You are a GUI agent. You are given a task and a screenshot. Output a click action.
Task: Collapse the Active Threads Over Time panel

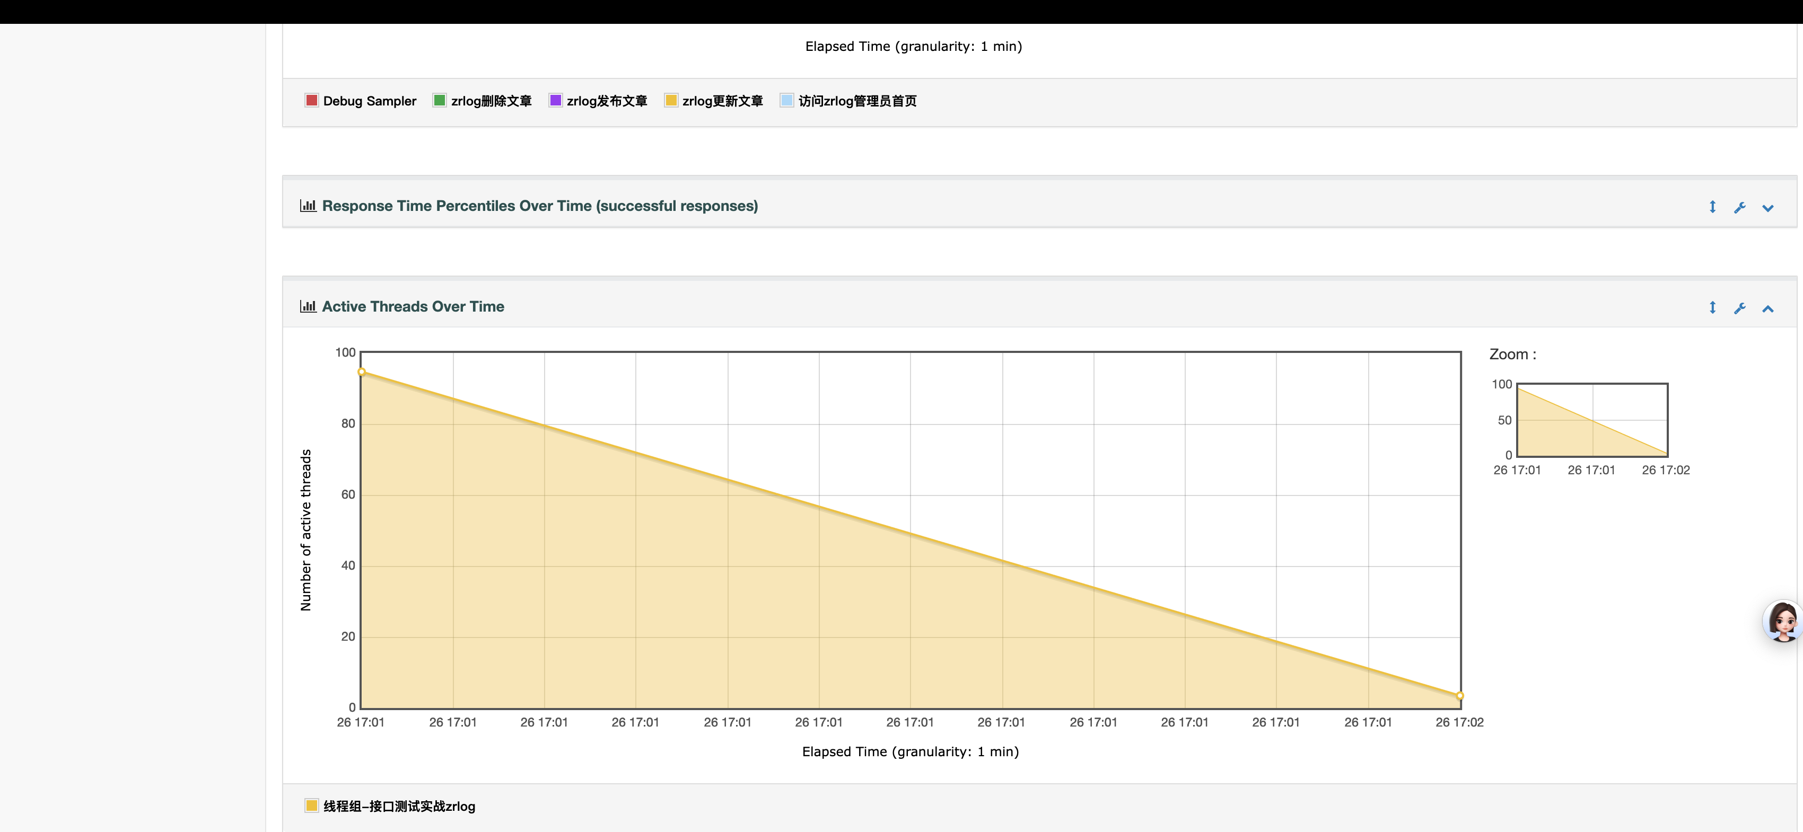click(1767, 308)
